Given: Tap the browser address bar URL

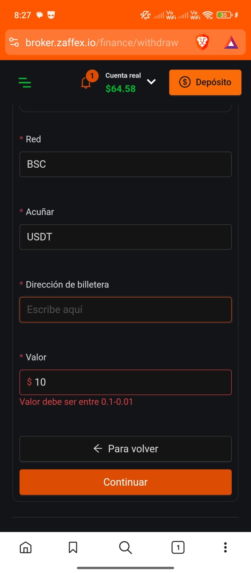Looking at the screenshot, I should pos(102,42).
